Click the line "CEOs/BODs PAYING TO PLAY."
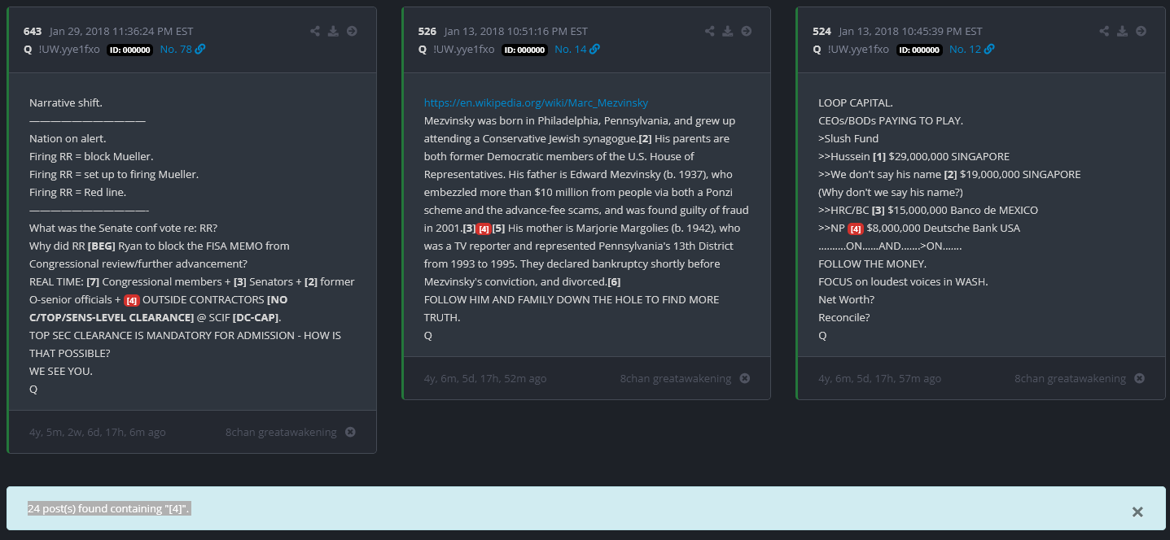Screen dimensions: 1170x540 coord(891,120)
